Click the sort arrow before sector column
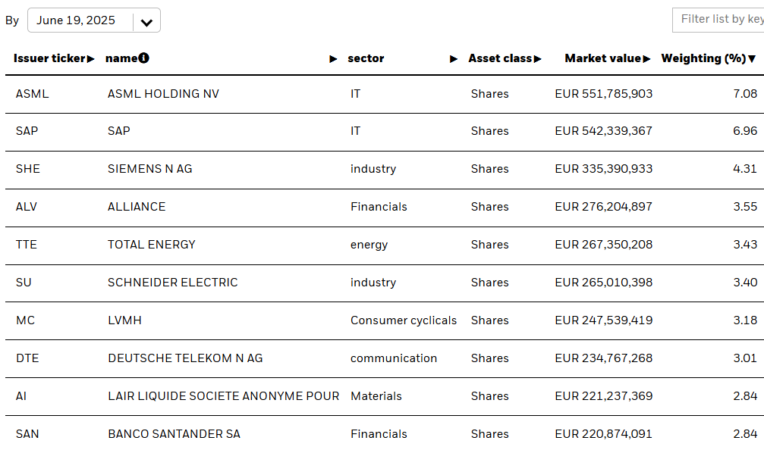Image resolution: width=764 pixels, height=450 pixels. pyautogui.click(x=333, y=59)
